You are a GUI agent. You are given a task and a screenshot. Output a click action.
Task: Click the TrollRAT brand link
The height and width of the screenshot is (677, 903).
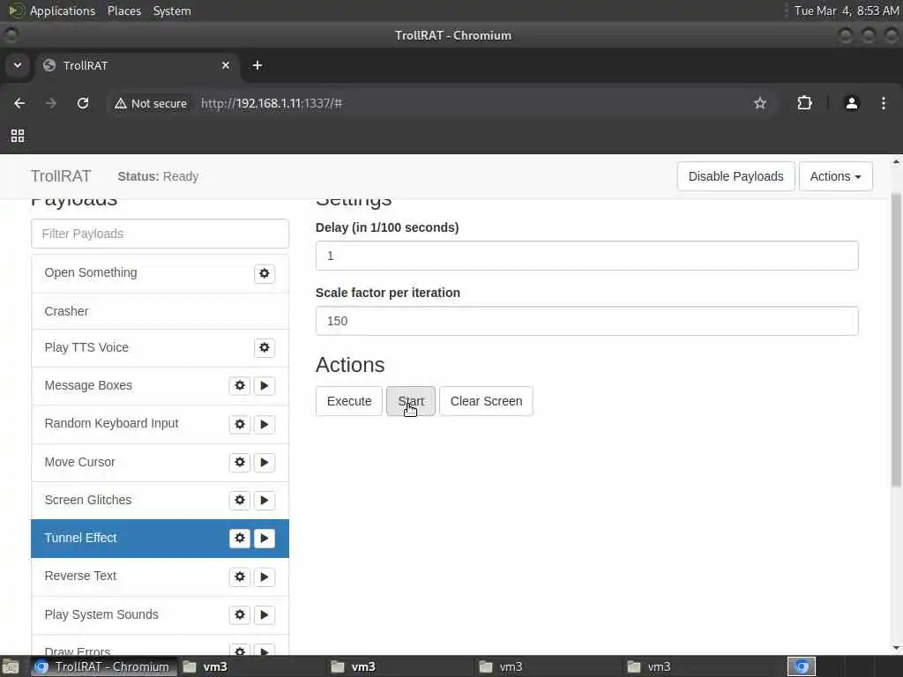[61, 176]
